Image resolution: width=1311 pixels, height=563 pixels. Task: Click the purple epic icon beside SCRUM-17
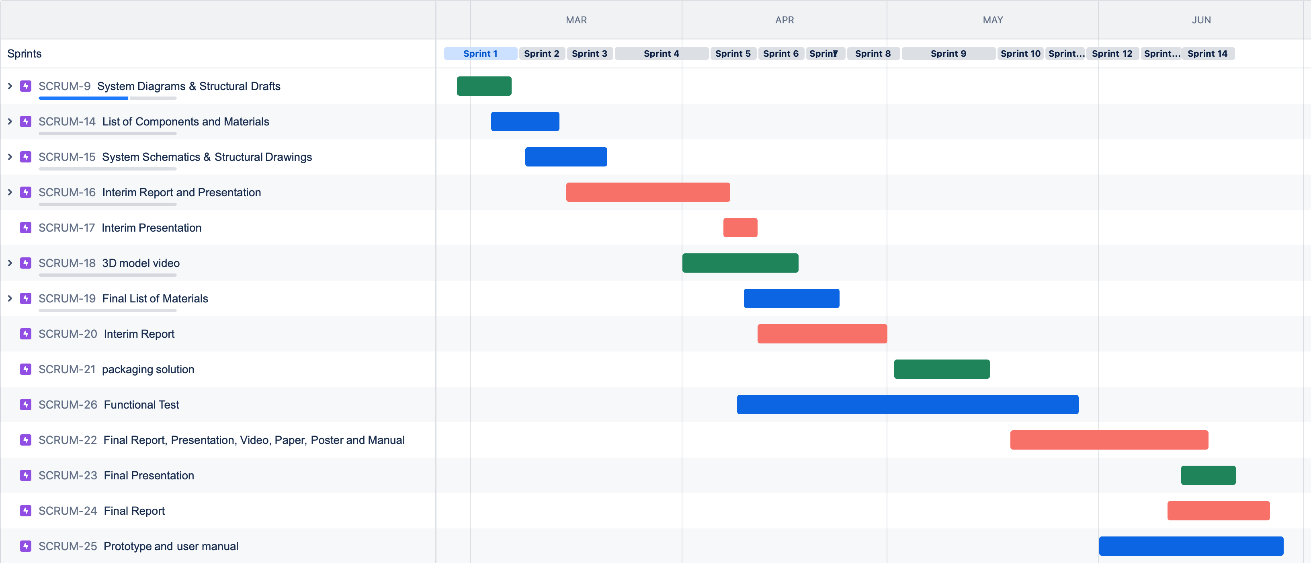[25, 228]
